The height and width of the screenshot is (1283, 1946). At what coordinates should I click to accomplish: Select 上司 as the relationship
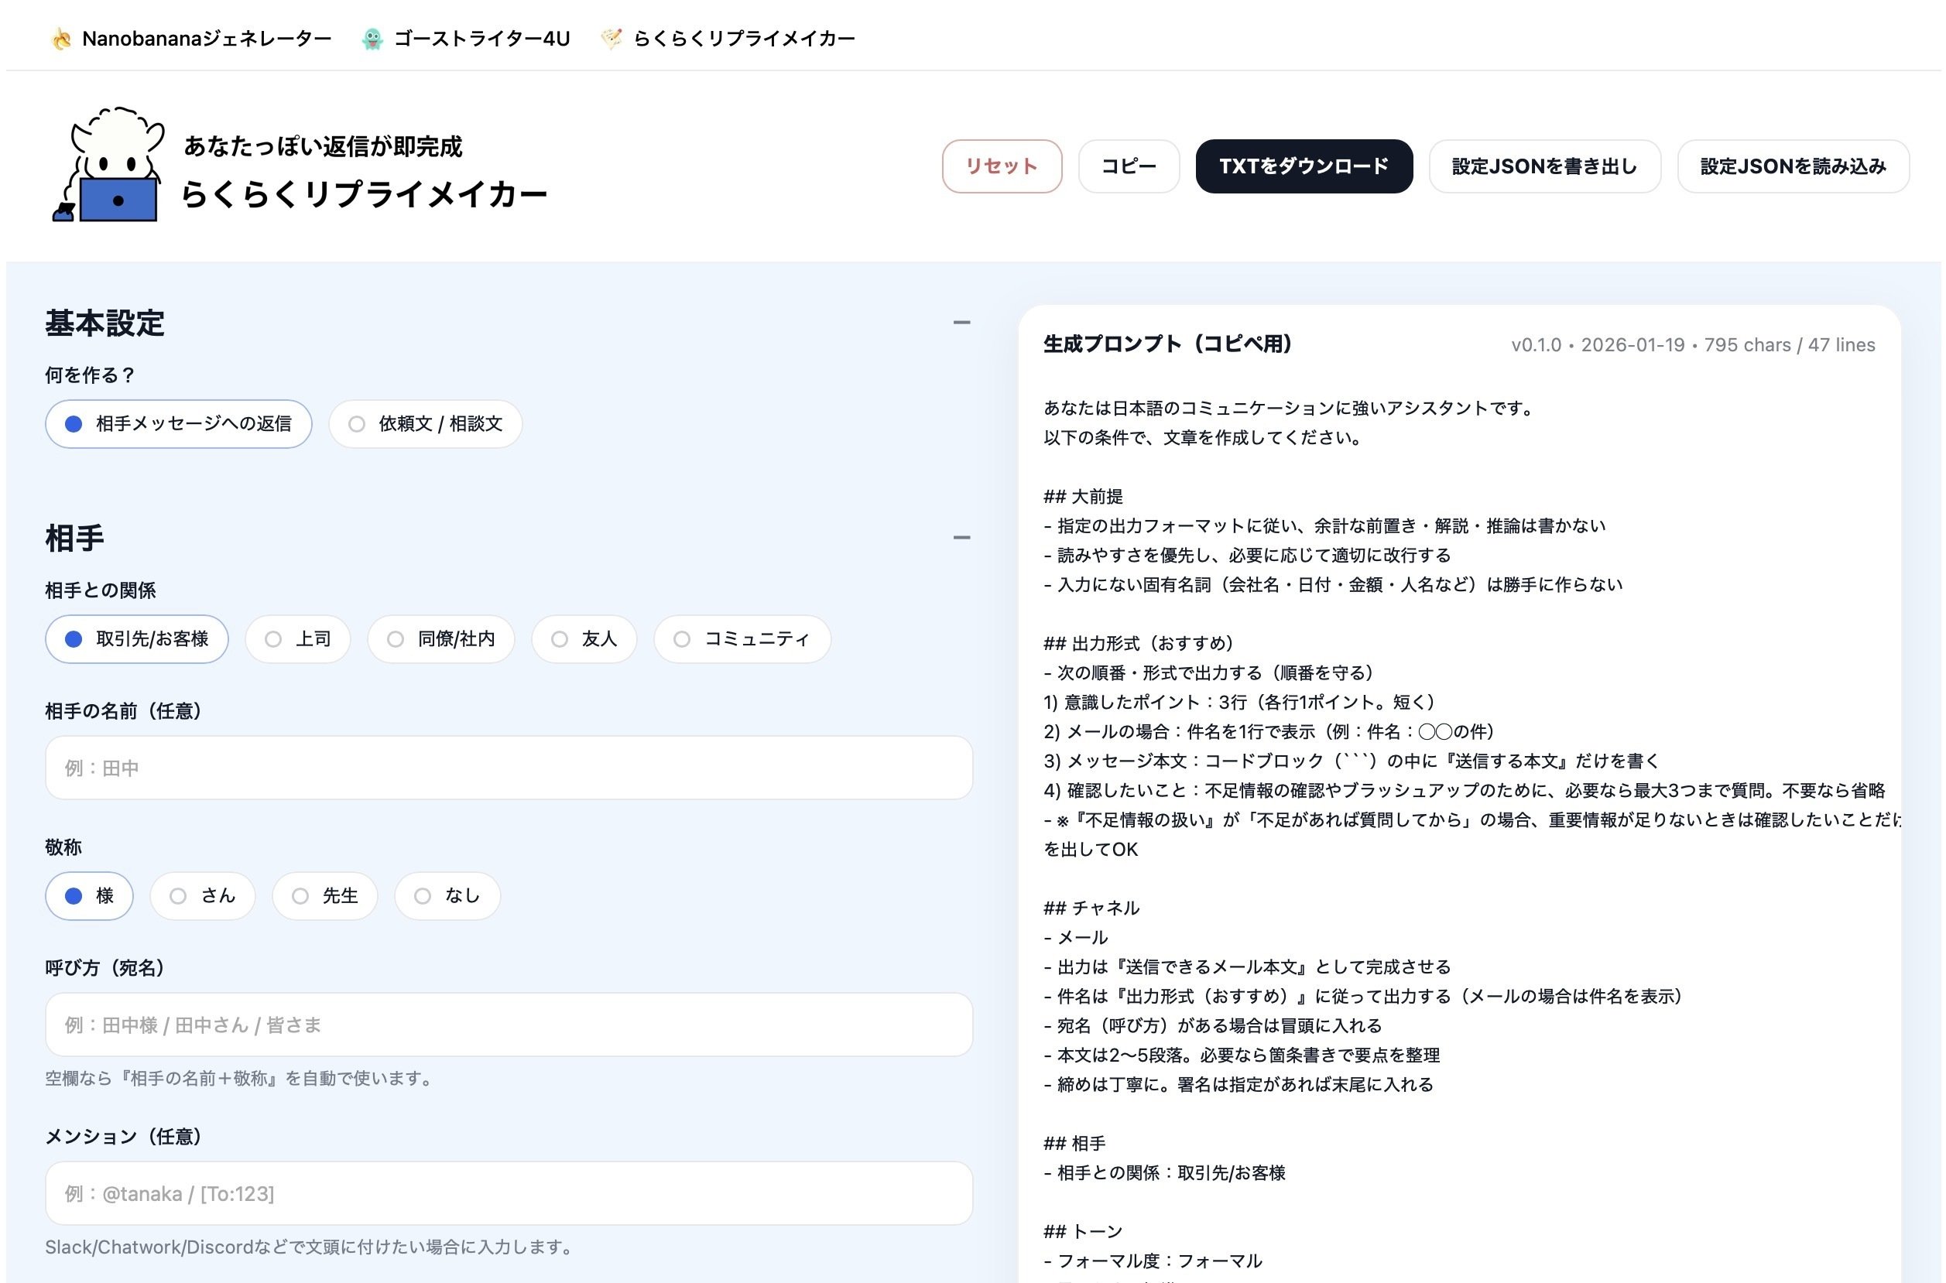pyautogui.click(x=297, y=639)
